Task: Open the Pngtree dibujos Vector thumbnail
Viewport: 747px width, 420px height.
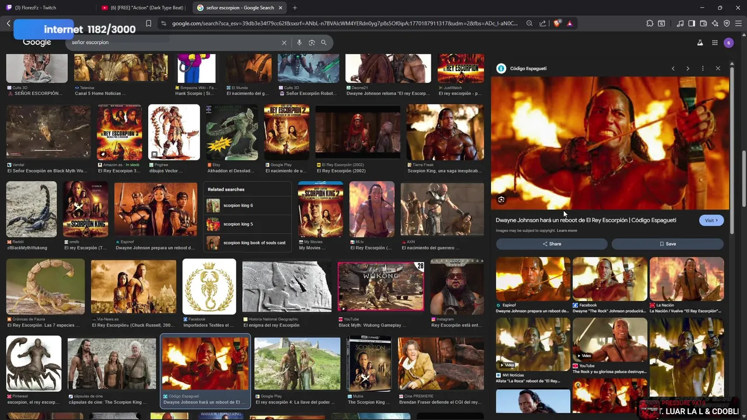Action: pos(174,132)
